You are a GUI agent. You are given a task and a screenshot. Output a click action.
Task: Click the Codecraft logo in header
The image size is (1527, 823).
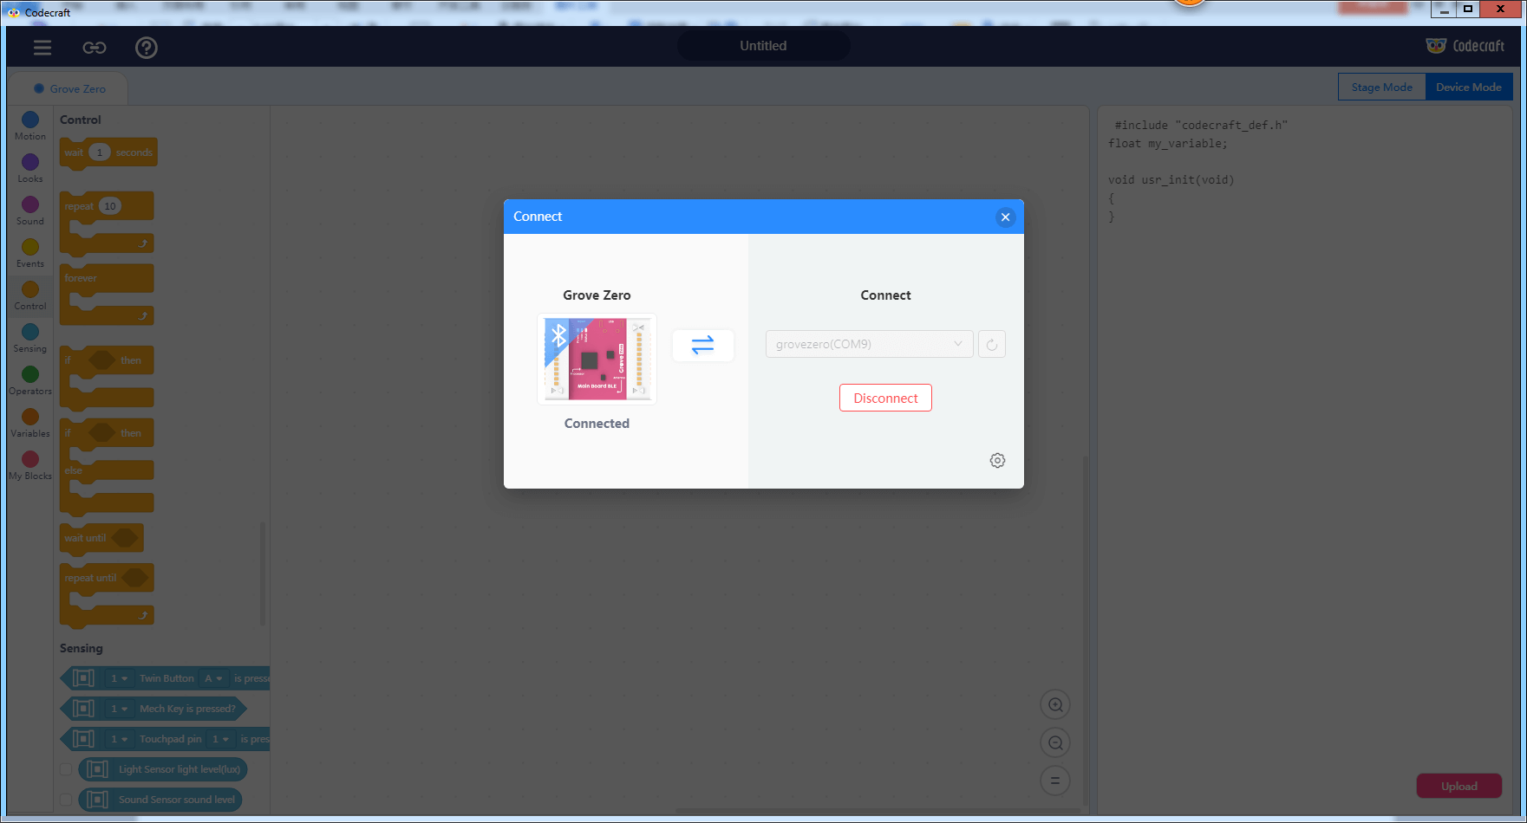click(x=1465, y=46)
